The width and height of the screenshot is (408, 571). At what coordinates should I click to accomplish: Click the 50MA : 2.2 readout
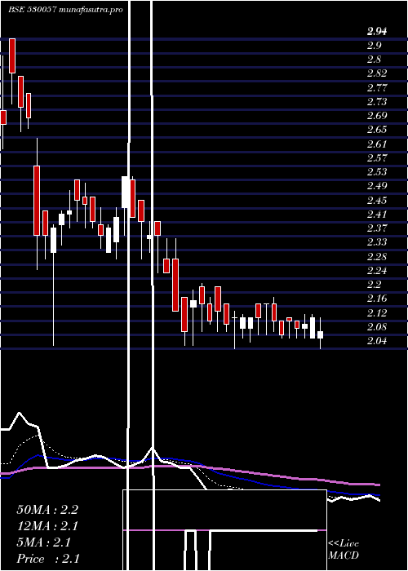coord(47,510)
